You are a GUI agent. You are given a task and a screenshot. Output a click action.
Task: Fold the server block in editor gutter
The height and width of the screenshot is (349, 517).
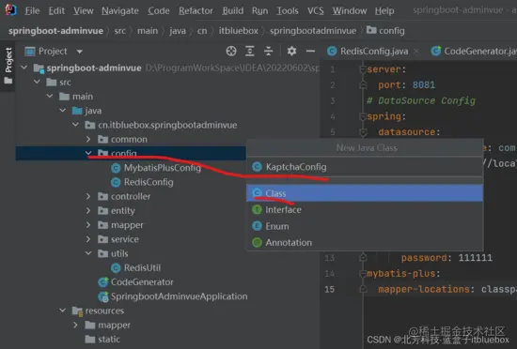point(363,69)
